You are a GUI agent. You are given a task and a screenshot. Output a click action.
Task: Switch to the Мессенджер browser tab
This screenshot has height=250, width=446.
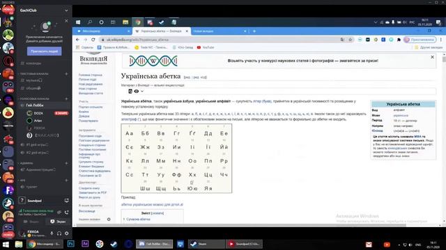pos(103,31)
